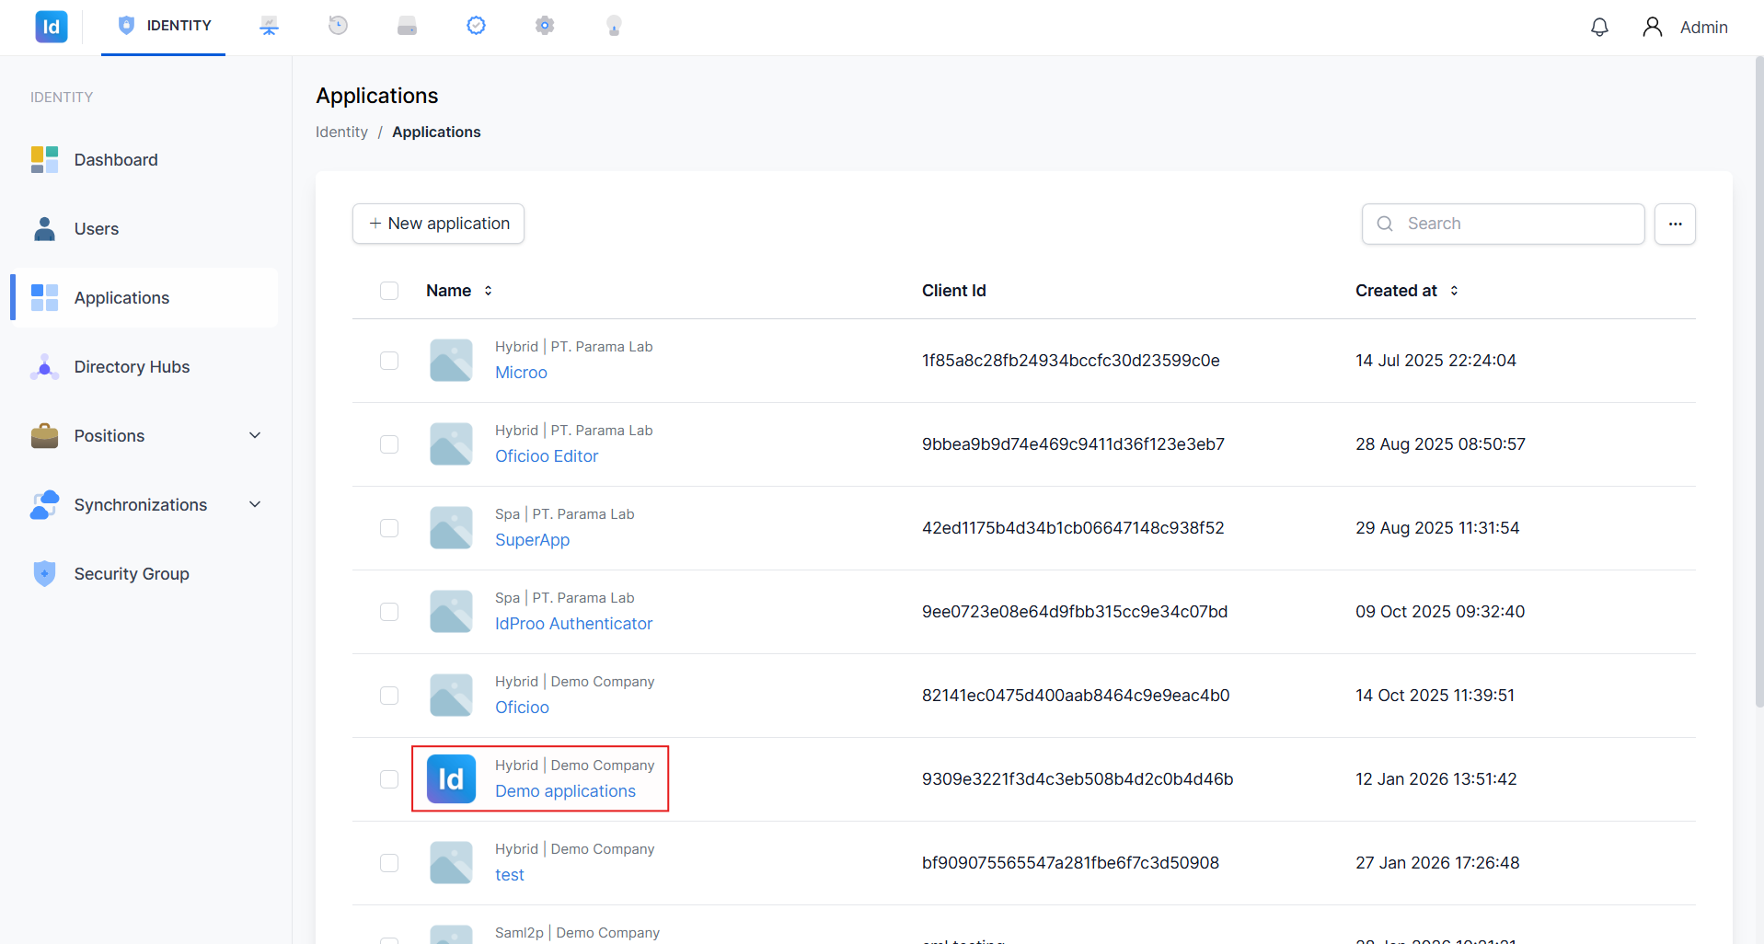
Task: Click client ID 9309e3221f3d4c3eb508b4d2c0b4d46b
Action: point(1078,779)
